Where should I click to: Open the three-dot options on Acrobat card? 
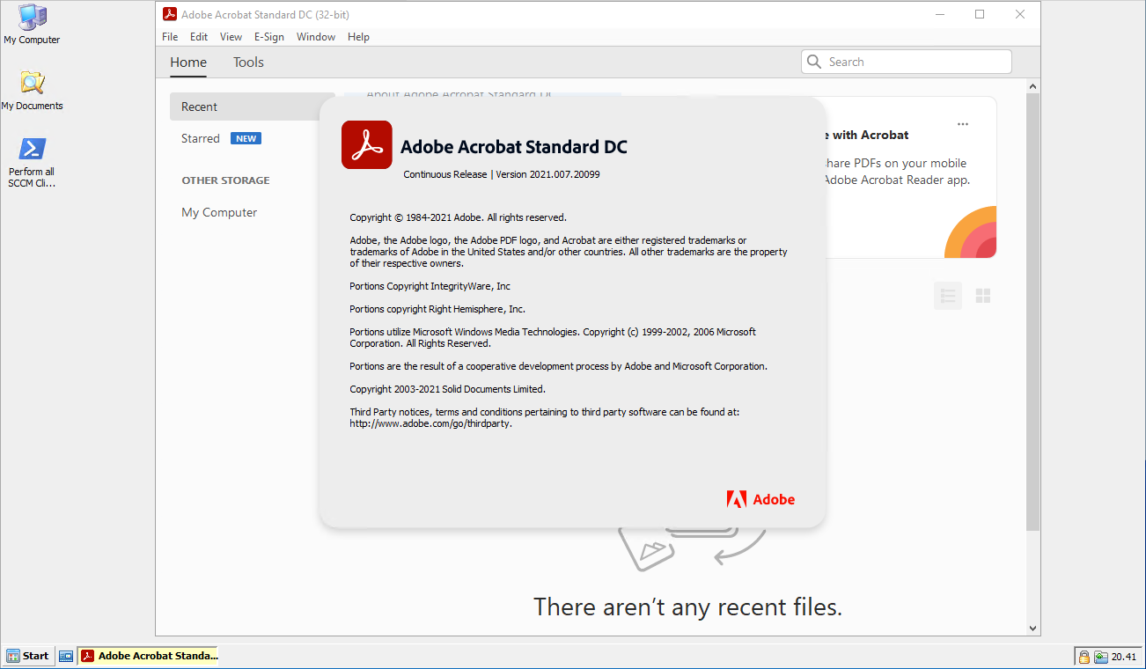[963, 124]
